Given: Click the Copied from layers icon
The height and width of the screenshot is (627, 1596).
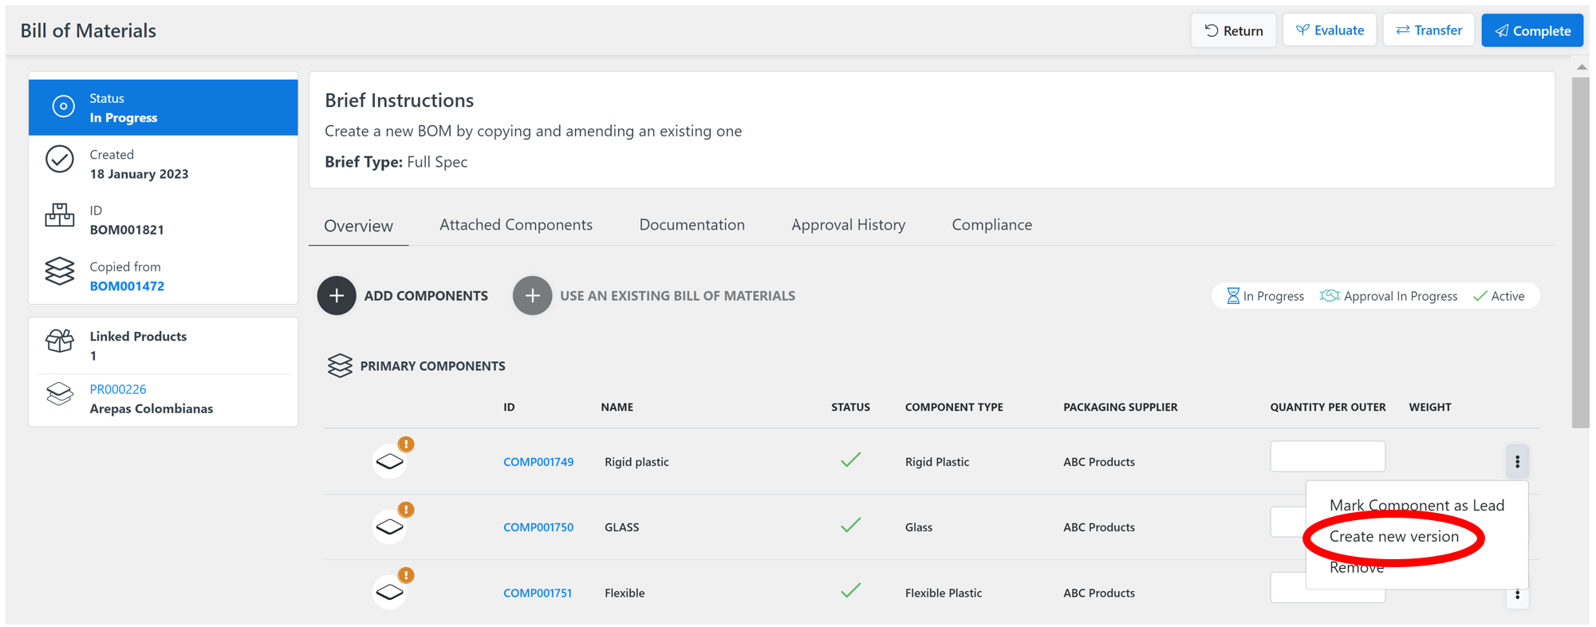Looking at the screenshot, I should pyautogui.click(x=60, y=271).
